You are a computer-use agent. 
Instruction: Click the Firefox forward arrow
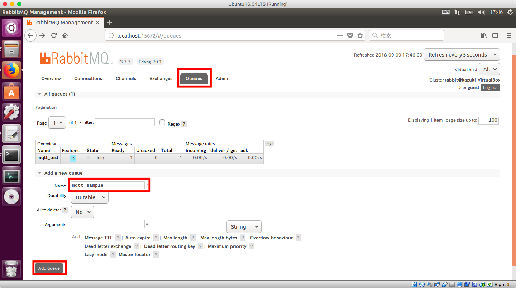point(42,35)
